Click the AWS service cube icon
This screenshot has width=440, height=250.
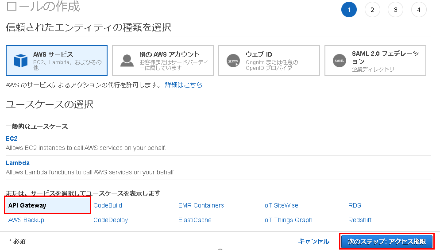[20, 61]
